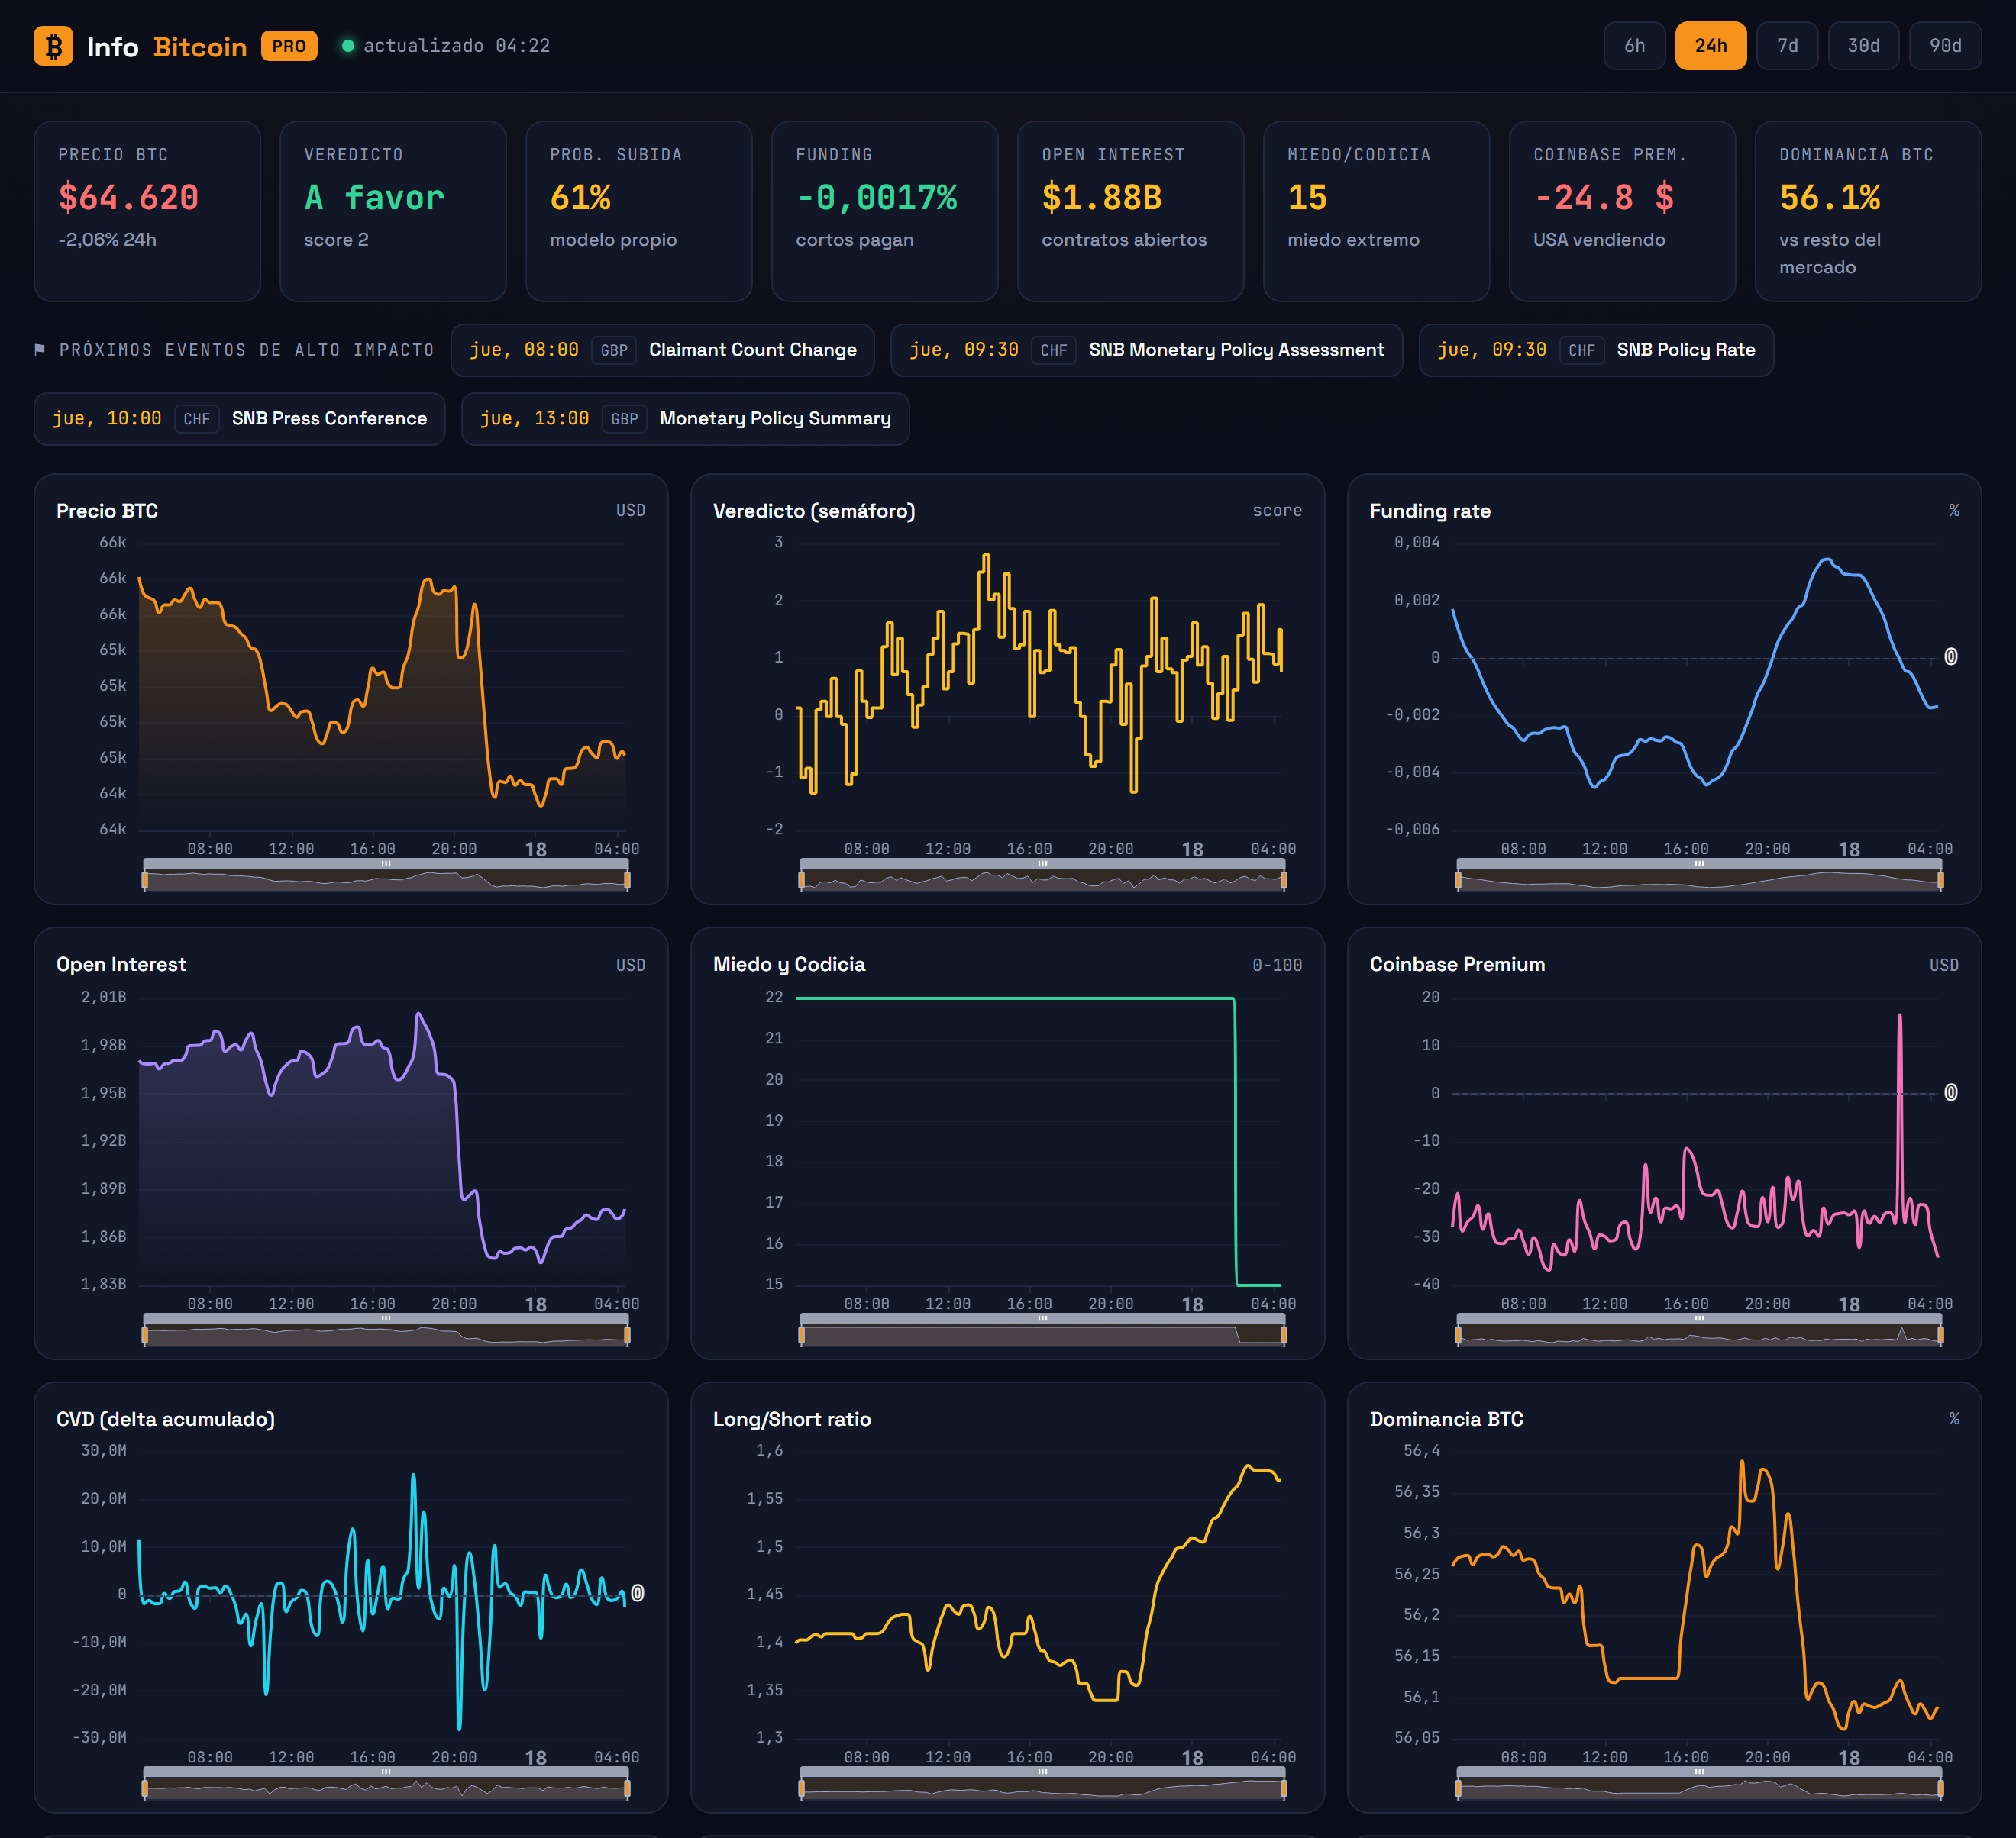The height and width of the screenshot is (1838, 2016).
Task: Click the 56.1% dominance value
Action: pos(1829,198)
